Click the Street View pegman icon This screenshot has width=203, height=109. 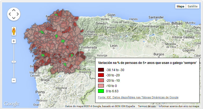14,31
